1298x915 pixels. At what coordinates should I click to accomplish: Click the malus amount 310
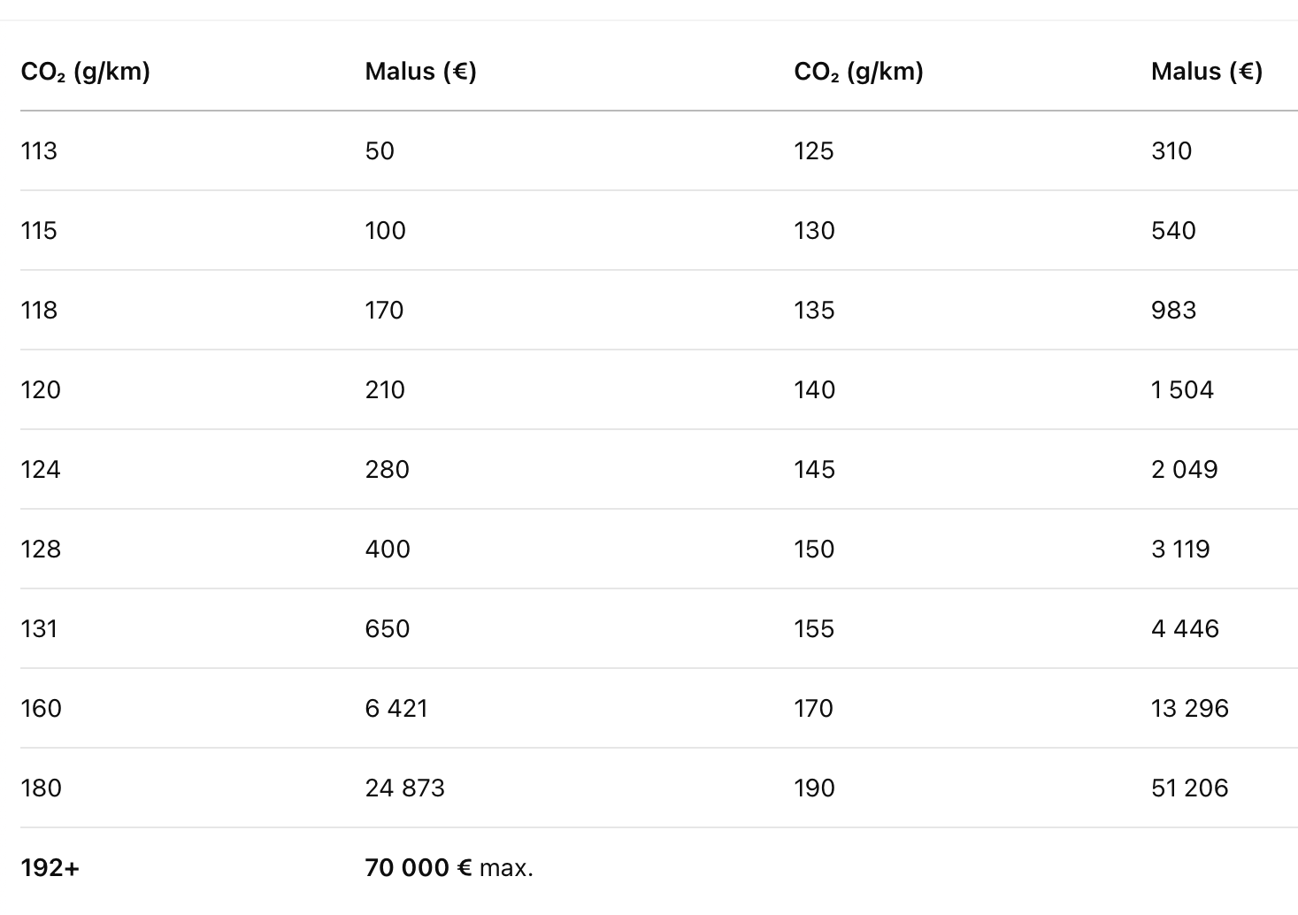(x=1171, y=151)
